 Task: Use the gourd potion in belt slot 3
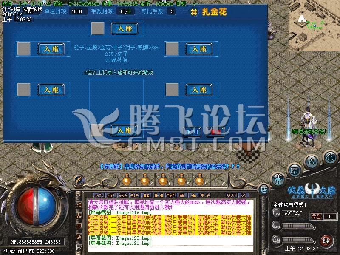164,179
